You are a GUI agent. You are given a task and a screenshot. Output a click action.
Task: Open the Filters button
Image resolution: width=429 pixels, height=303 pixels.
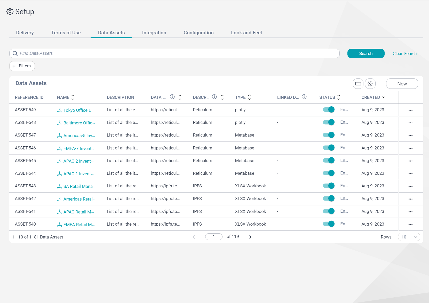[x=22, y=66]
